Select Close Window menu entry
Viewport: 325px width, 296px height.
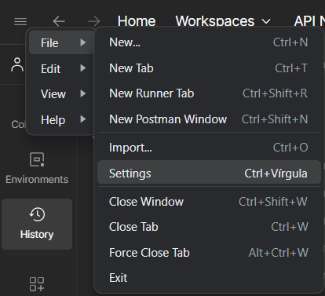point(209,202)
